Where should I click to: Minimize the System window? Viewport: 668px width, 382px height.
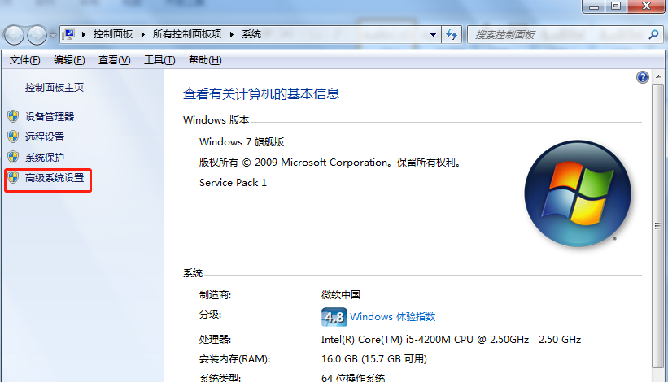point(594,7)
